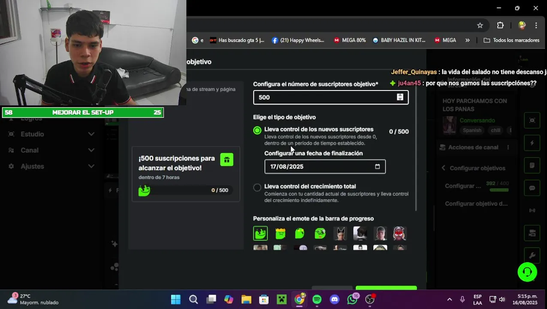This screenshot has height=309, width=547.
Task: Show hidden system tray icons
Action: (x=449, y=300)
